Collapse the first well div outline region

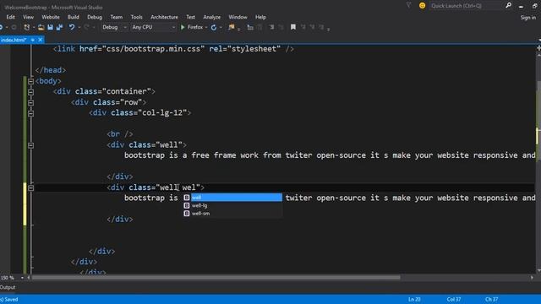coord(30,145)
